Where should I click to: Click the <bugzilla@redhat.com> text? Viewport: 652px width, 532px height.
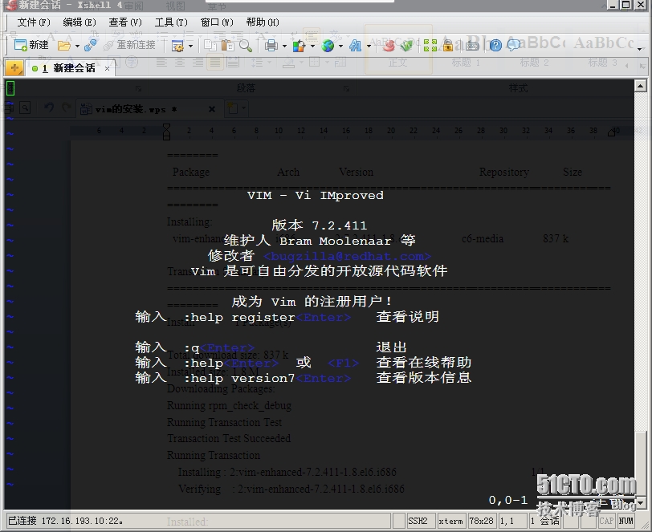pos(347,256)
